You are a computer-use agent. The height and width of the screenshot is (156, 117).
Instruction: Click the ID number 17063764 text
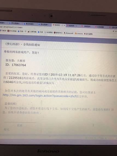(19, 65)
